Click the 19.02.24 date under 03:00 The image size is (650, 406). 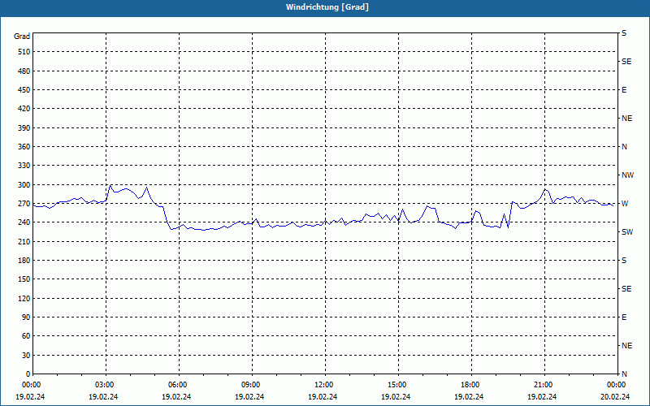[x=103, y=396]
